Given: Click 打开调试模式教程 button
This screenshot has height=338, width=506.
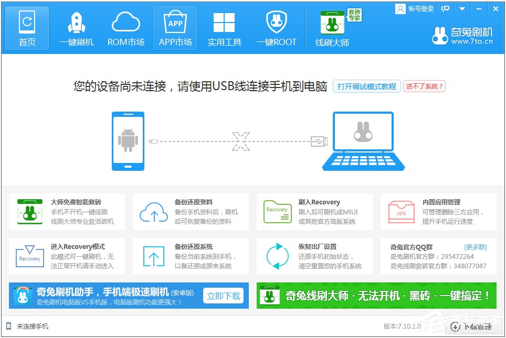Looking at the screenshot, I should 367,86.
